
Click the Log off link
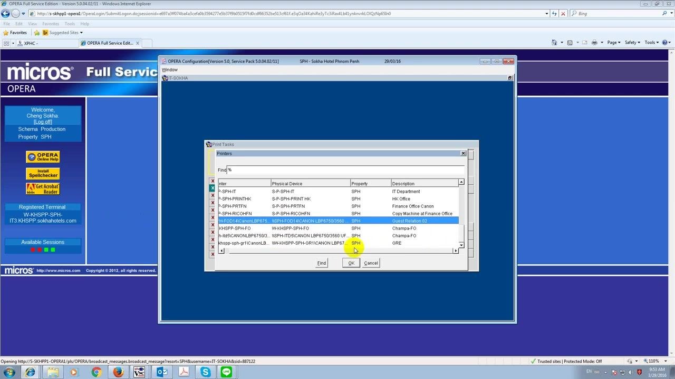[43, 122]
